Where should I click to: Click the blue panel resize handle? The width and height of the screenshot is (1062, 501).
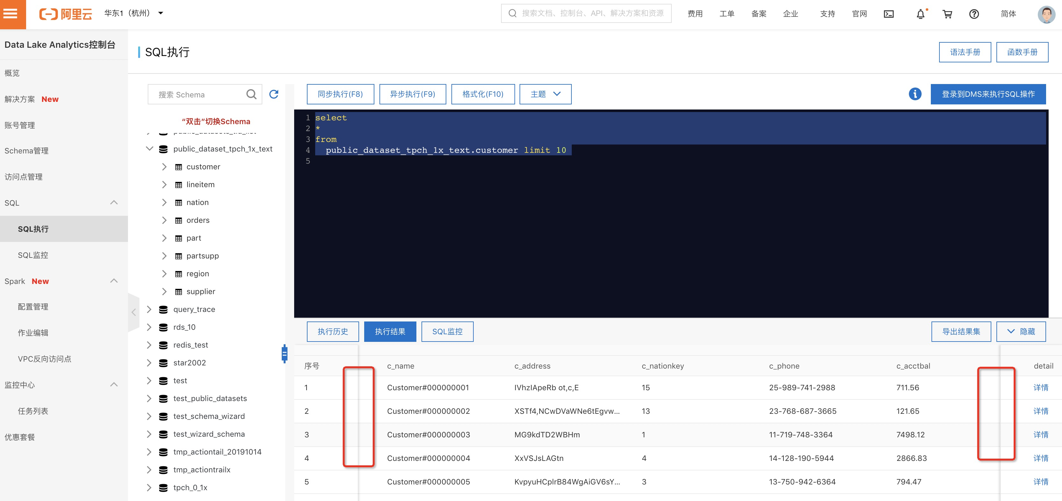(x=285, y=354)
